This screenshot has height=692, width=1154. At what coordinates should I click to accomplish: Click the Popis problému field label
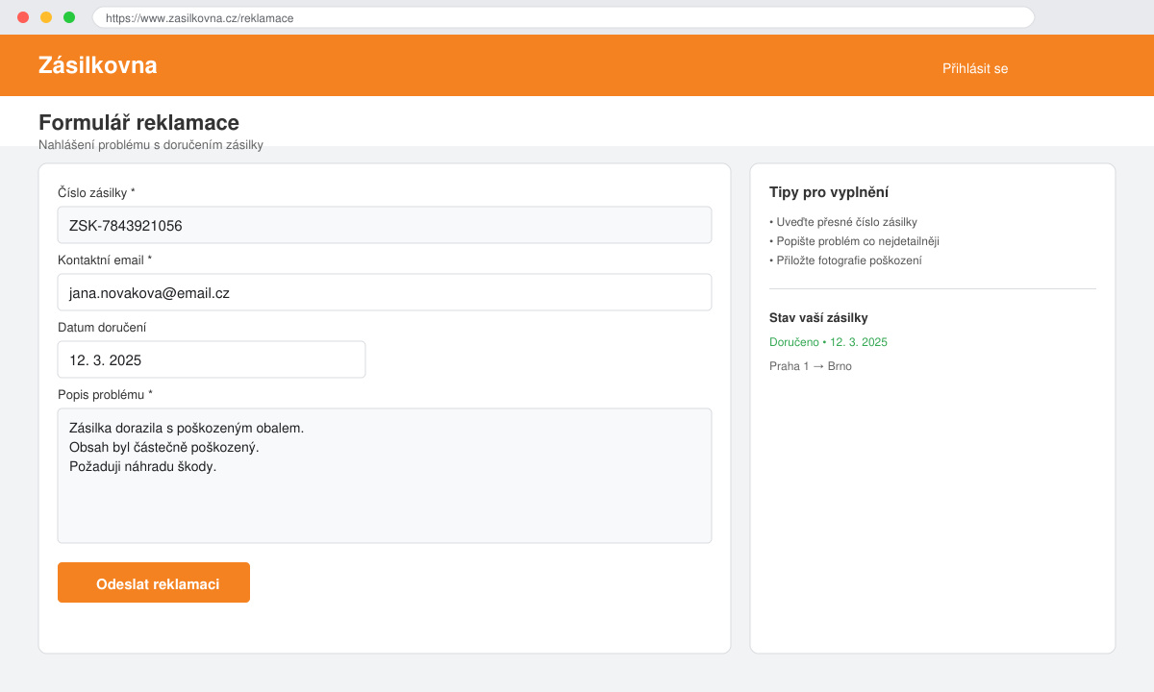tap(105, 395)
